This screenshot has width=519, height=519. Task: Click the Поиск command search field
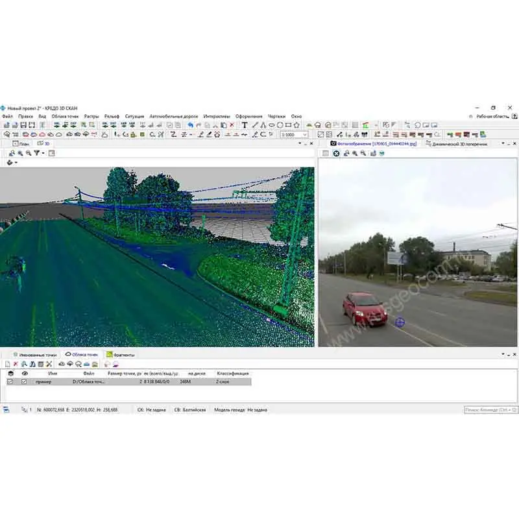click(x=487, y=410)
